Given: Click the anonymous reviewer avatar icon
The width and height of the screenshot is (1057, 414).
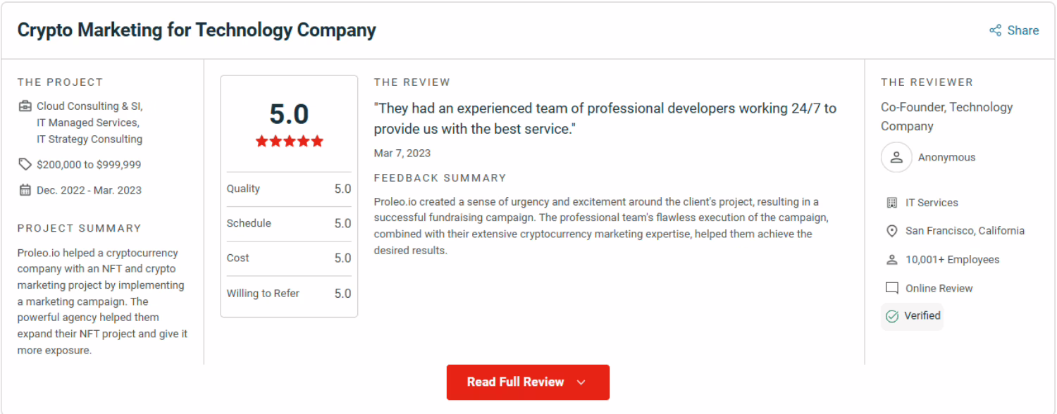Looking at the screenshot, I should pyautogui.click(x=896, y=158).
